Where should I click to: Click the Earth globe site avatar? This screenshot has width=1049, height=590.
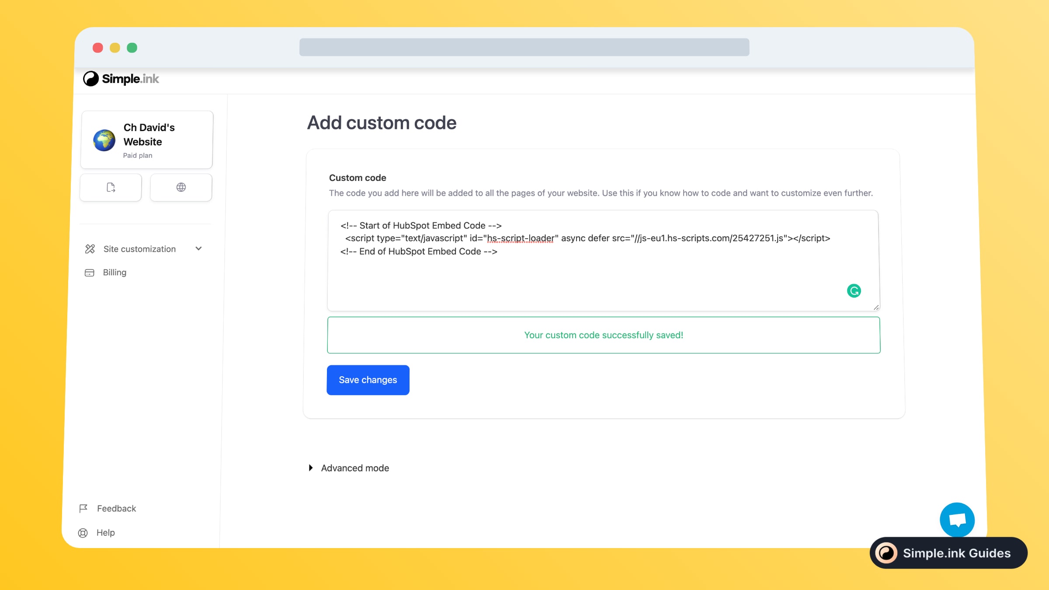click(104, 140)
